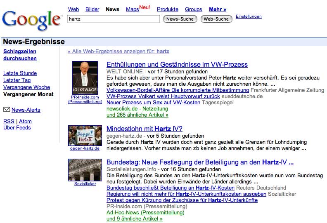Click the Google logo
This screenshot has height=223, width=327.
[x=31, y=19]
